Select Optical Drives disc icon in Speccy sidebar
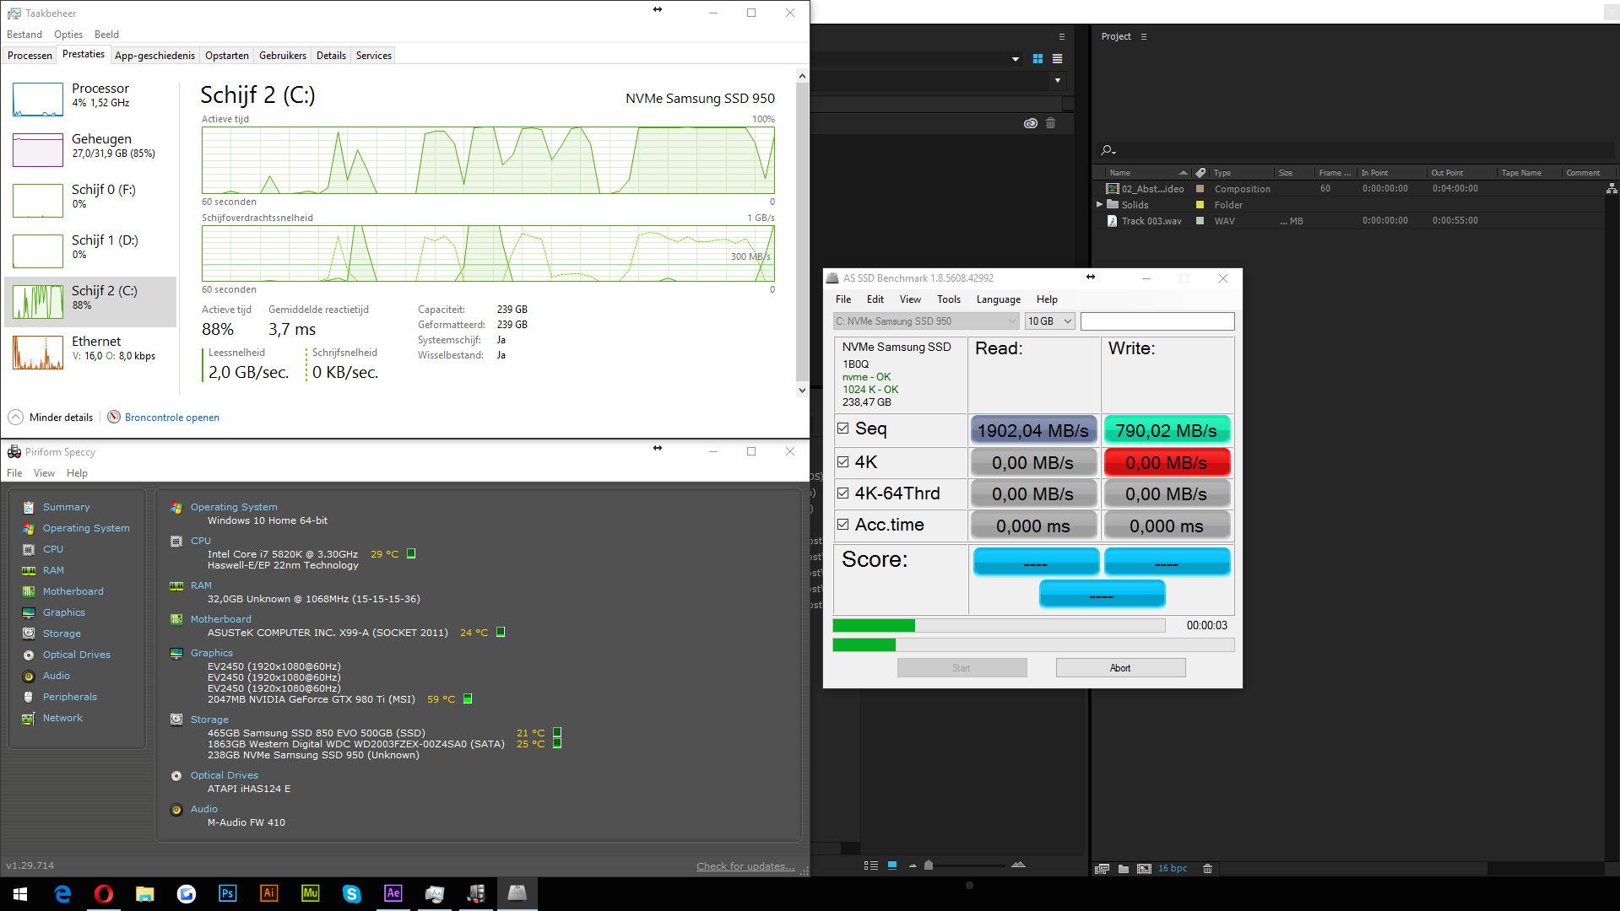Screen dimensions: 1620x911 click(29, 655)
